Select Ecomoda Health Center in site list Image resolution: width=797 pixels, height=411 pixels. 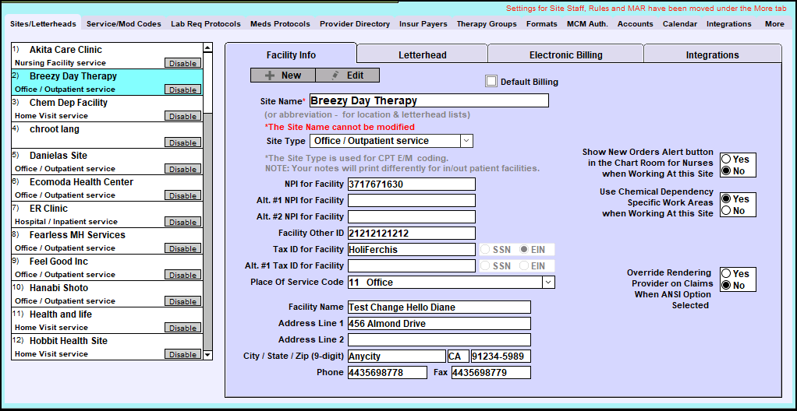(x=81, y=182)
